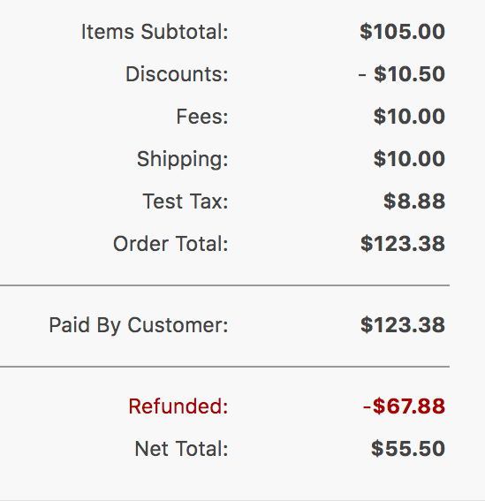The image size is (485, 501).
Task: Select the $8.88 tax amount
Action: click(414, 201)
